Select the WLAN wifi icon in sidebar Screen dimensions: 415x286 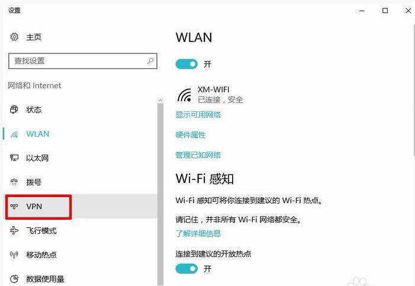pyautogui.click(x=15, y=134)
